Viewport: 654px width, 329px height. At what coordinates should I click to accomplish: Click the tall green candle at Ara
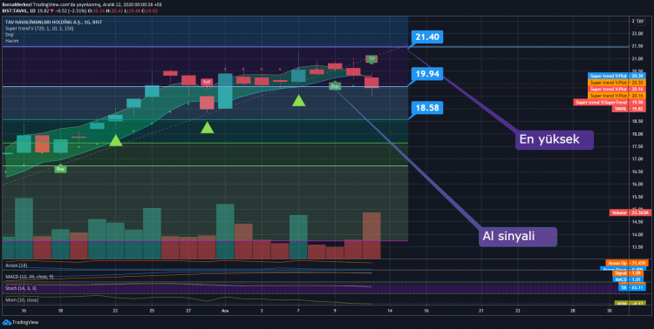[225, 91]
